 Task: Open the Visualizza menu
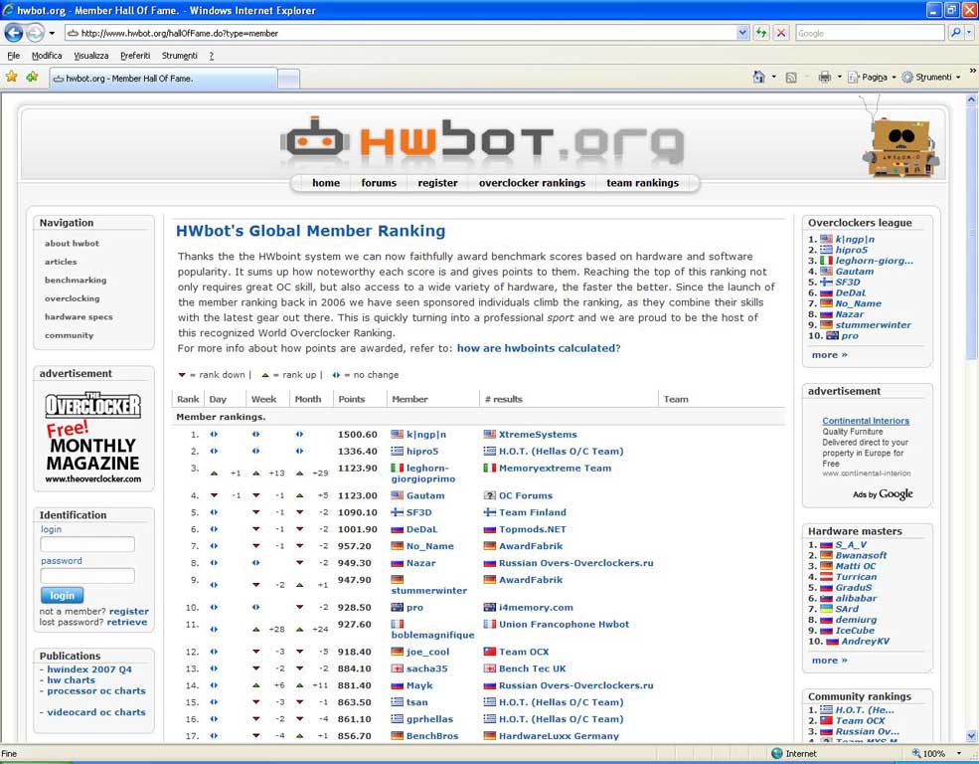pyautogui.click(x=91, y=56)
